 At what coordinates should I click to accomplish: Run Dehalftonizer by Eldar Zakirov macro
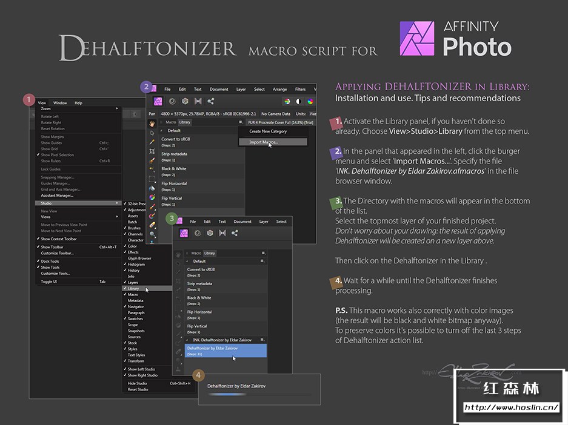tap(226, 351)
